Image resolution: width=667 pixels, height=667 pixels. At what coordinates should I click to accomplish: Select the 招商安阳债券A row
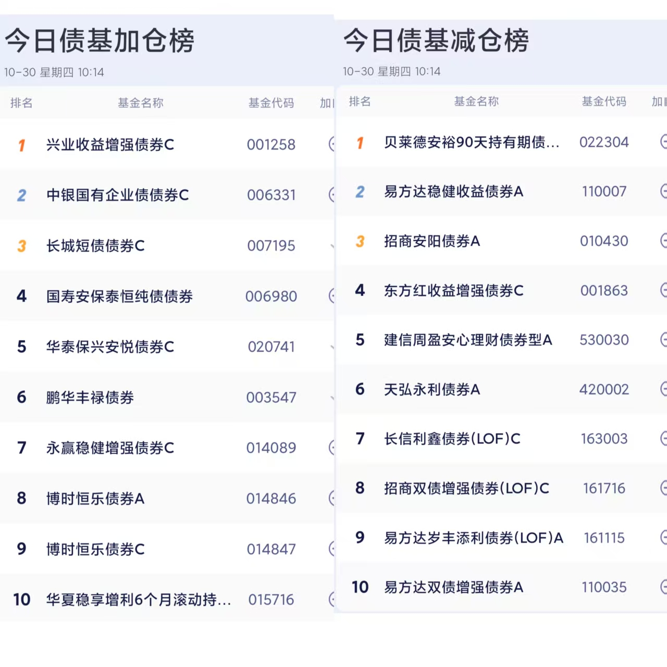coord(502,241)
